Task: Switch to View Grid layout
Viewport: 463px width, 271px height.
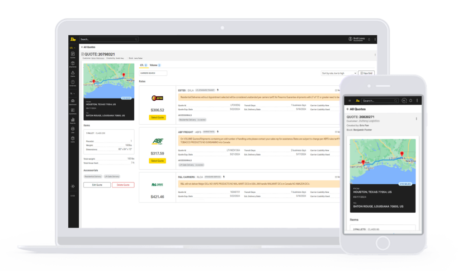Action: pos(366,73)
